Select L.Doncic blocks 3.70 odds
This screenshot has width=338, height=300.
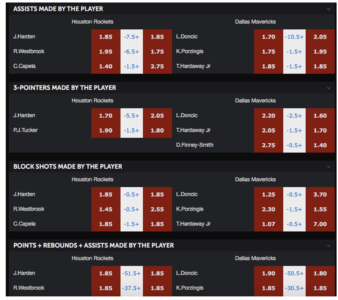[x=320, y=195]
